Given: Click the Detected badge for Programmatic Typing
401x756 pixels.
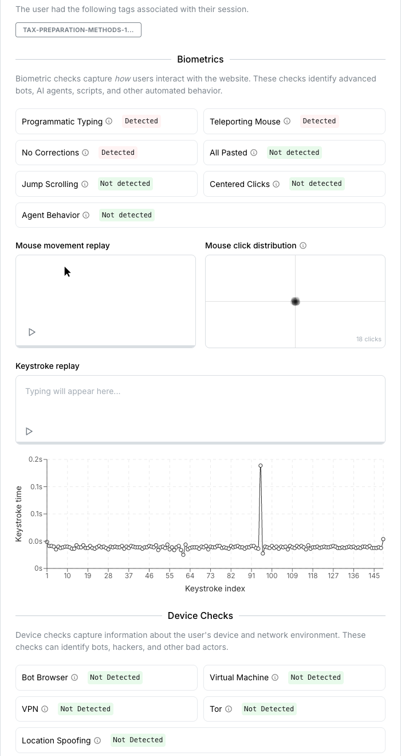Looking at the screenshot, I should (141, 121).
